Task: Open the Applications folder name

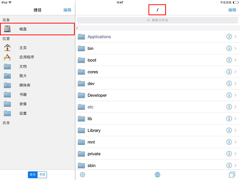Action: coord(99,37)
